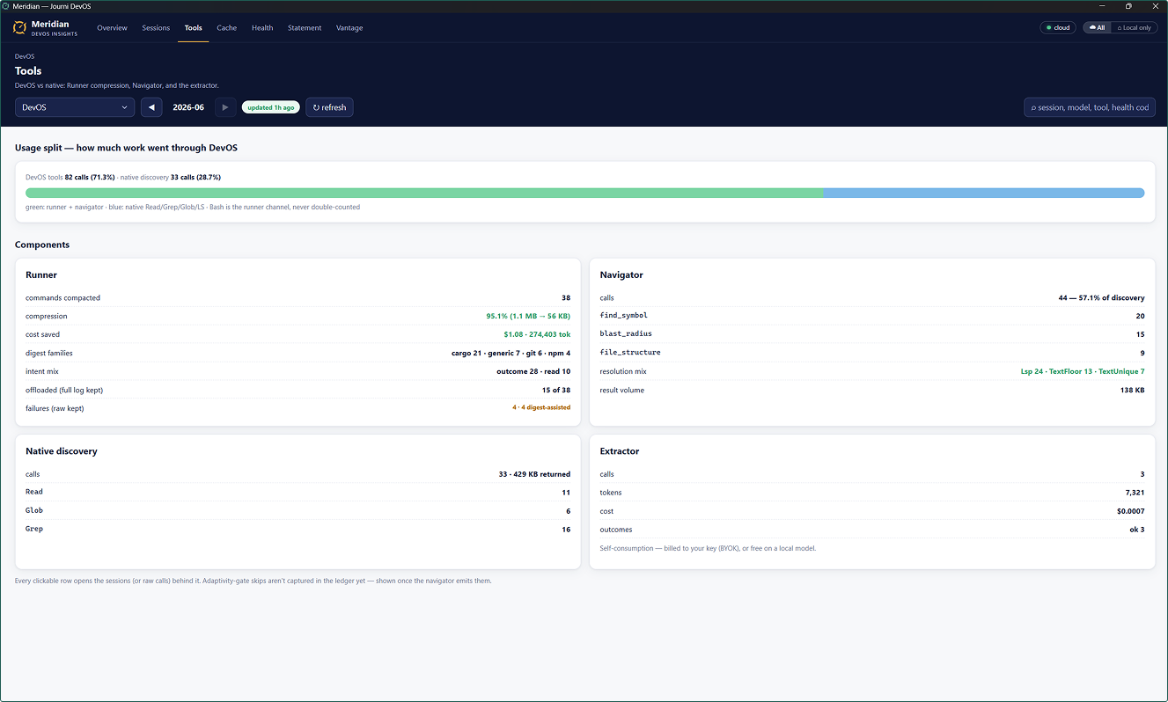Click the 'digest families' row
Image resolution: width=1168 pixels, height=702 pixels.
298,353
